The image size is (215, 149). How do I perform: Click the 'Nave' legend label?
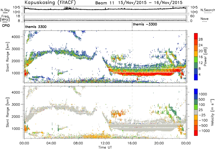pyautogui.click(x=205, y=19)
